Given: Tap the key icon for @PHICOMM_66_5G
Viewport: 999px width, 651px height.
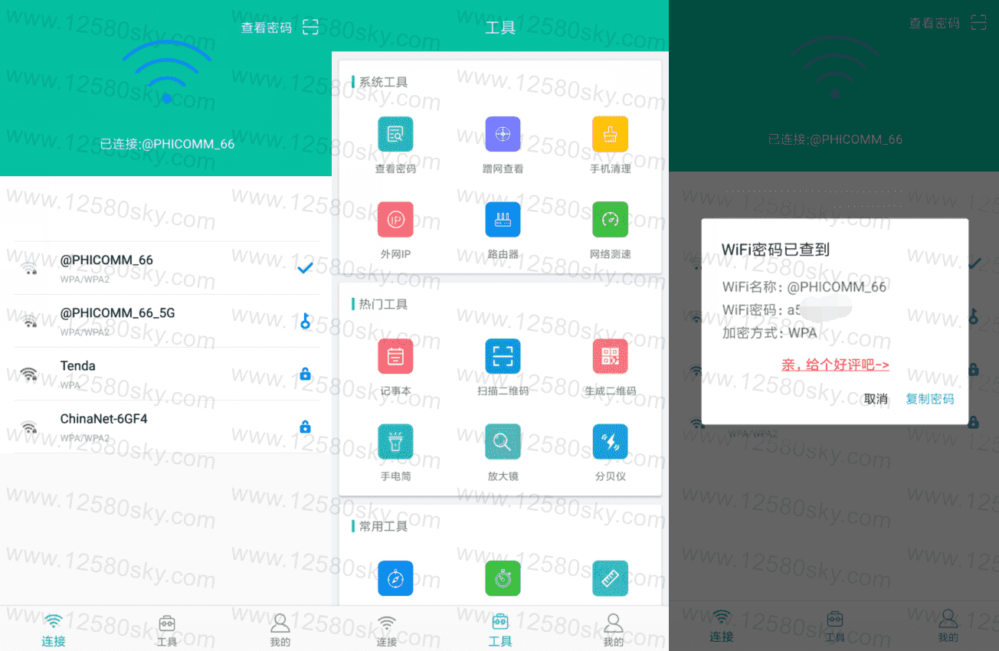Looking at the screenshot, I should pyautogui.click(x=306, y=321).
